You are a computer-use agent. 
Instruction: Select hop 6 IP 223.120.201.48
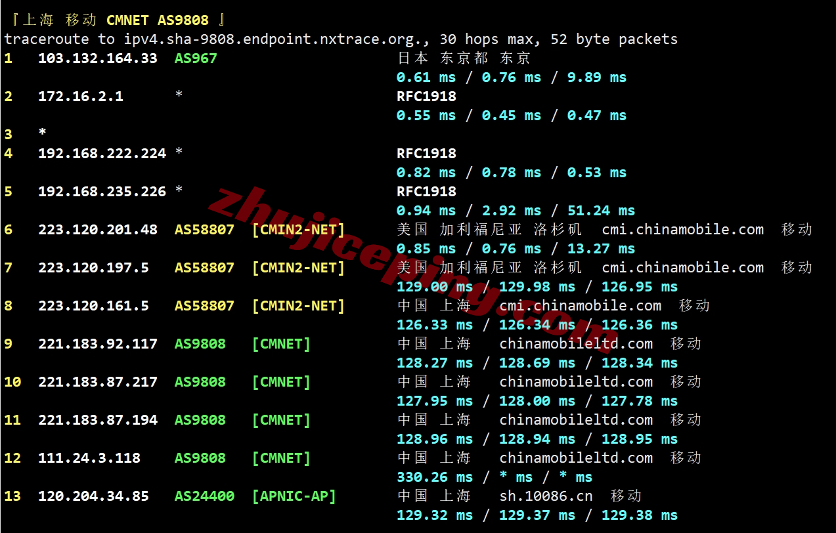[98, 230]
